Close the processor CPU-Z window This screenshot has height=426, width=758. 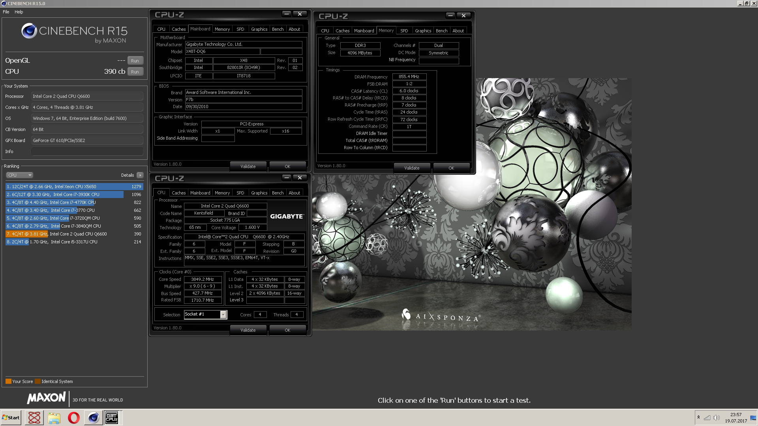click(x=300, y=177)
